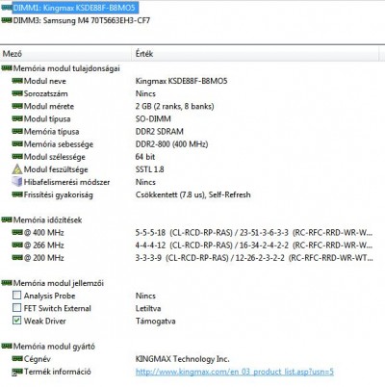The height and width of the screenshot is (387, 385).
Task: Toggle the FET Switch External checkbox
Action: [16, 308]
